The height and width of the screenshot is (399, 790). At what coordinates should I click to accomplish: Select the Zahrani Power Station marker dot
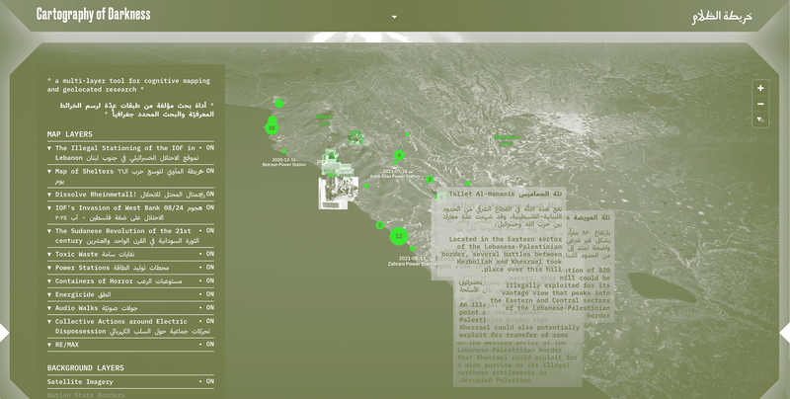tap(413, 249)
